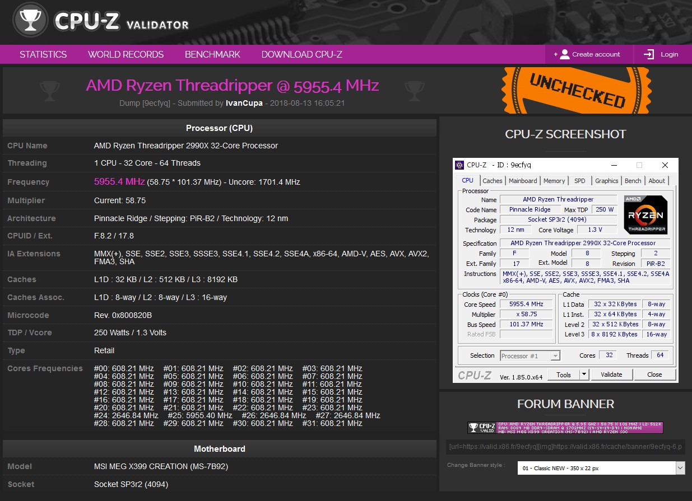Open DOWNLOAD CPU-Z page
Viewport: 692px width, 501px height.
(x=301, y=54)
